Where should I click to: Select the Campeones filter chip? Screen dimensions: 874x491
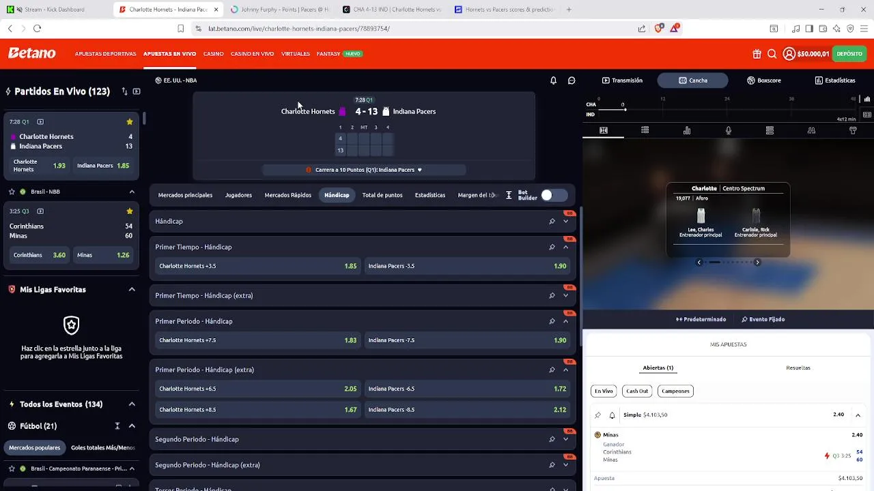tap(676, 391)
